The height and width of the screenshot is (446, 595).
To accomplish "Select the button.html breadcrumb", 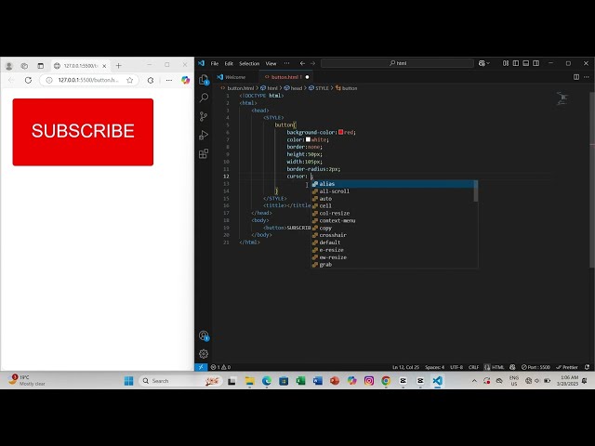I will click(238, 88).
